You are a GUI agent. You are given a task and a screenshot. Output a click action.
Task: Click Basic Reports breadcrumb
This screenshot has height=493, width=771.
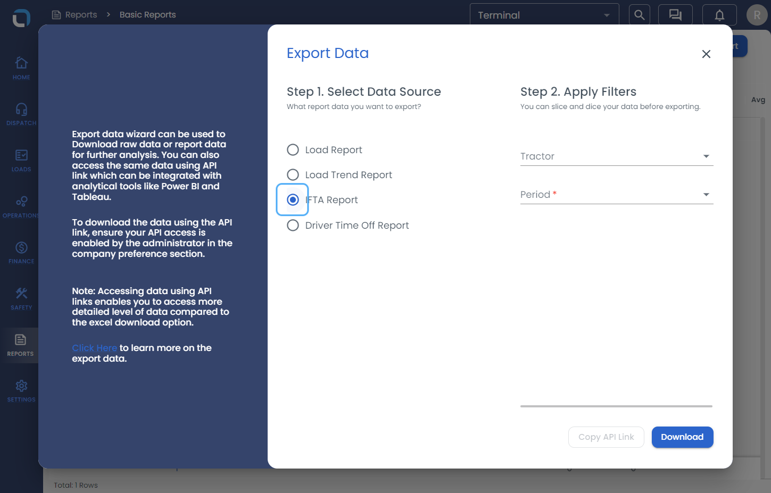coord(147,15)
